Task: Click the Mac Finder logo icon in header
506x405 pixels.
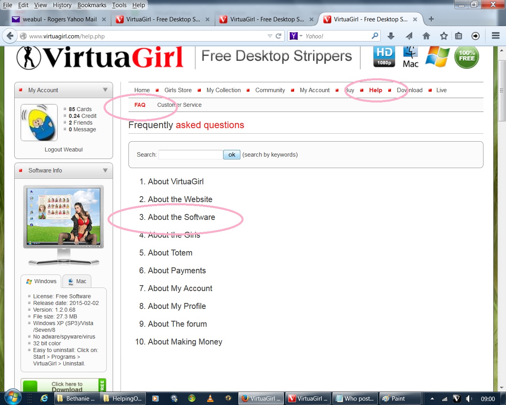Action: 410,57
